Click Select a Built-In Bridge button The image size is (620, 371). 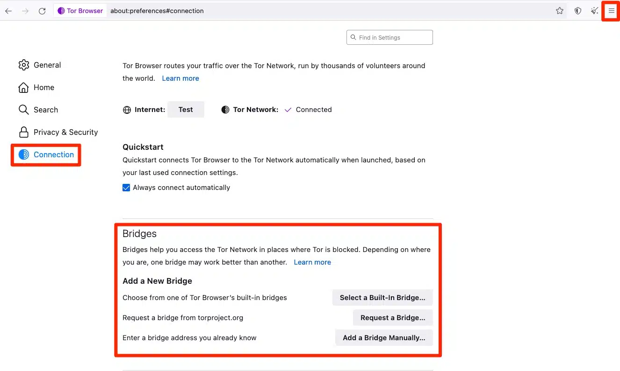click(382, 298)
